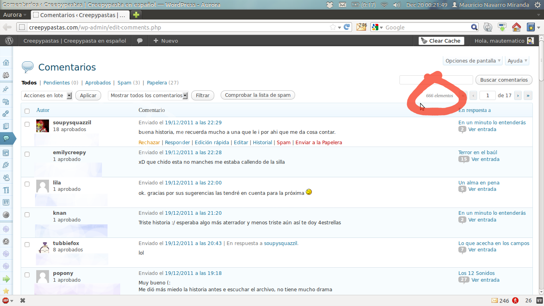Open the Plugins plug icon in sidebar
This screenshot has height=306, width=544.
click(6, 165)
